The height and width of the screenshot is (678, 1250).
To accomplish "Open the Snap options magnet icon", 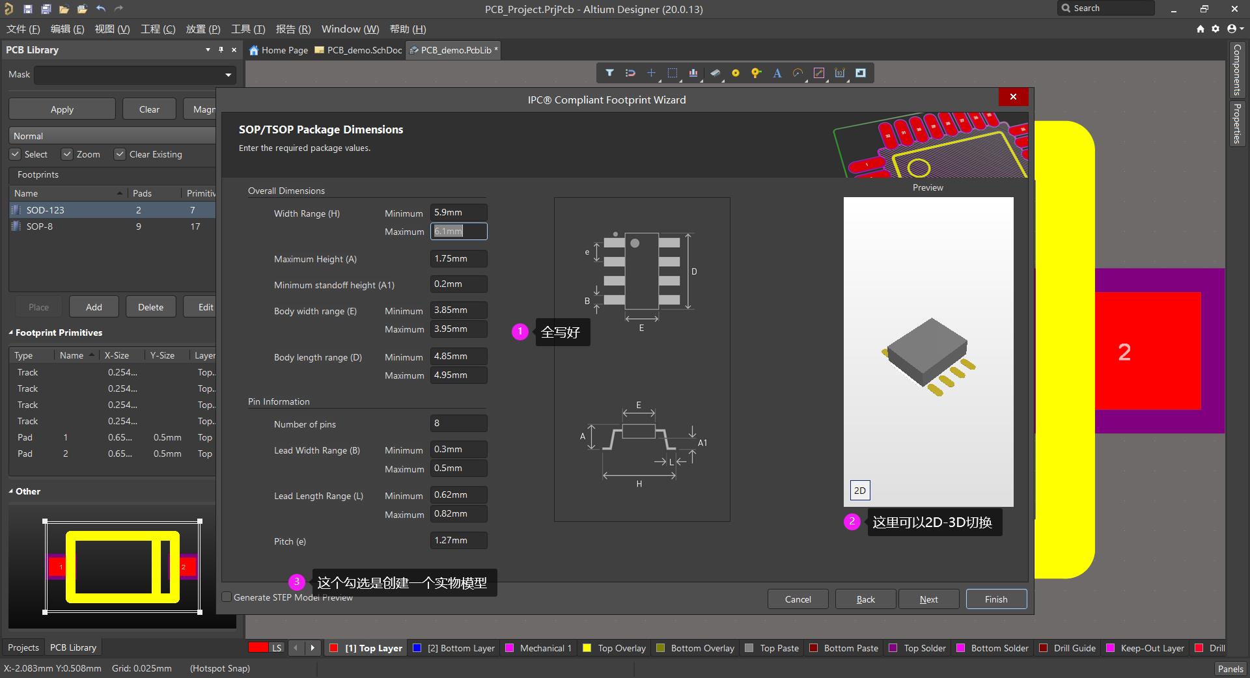I will (x=630, y=73).
